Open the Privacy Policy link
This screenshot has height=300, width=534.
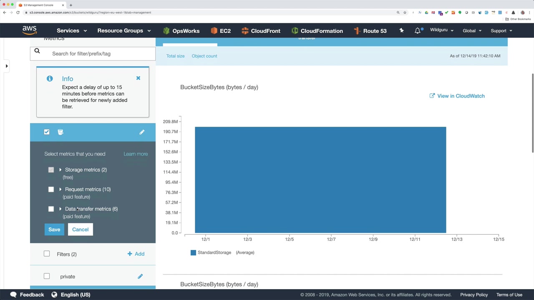[x=474, y=295]
